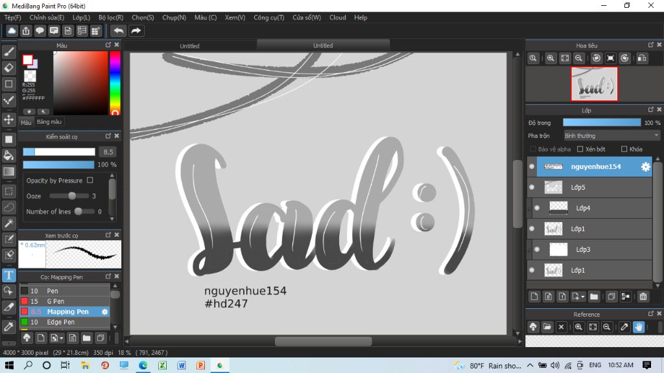
Task: Click the Redo arrow in toolbar
Action: coord(136,30)
